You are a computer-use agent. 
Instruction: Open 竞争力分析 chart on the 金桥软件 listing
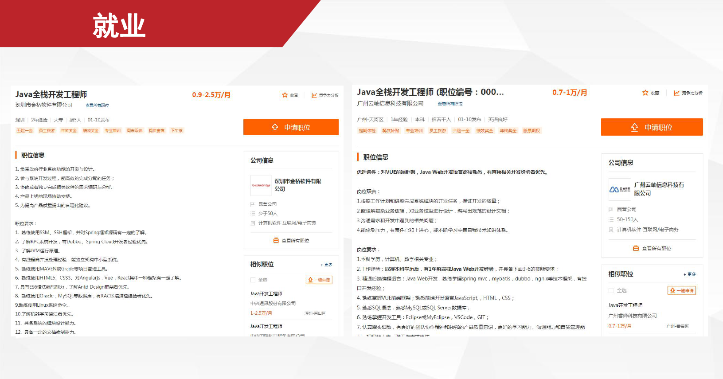[x=314, y=95]
